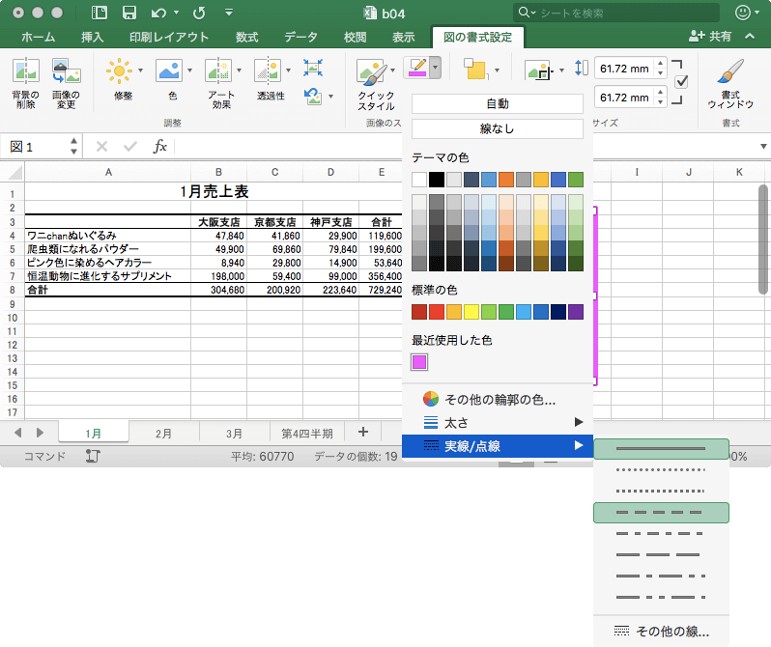Go to previous sheet with left arrow
The height and width of the screenshot is (647, 771).
(x=18, y=433)
